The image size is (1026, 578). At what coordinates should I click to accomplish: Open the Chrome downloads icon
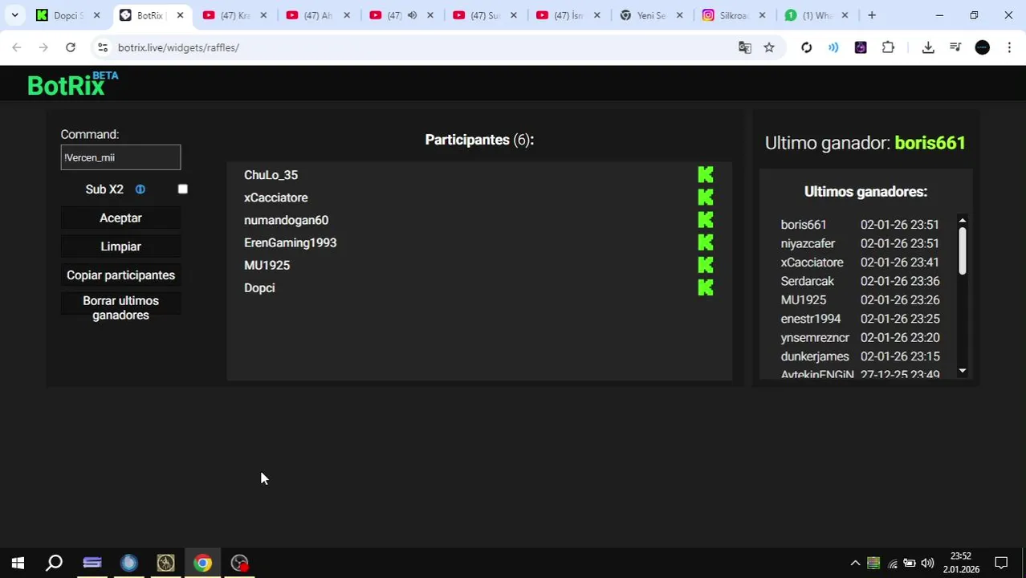click(x=928, y=47)
